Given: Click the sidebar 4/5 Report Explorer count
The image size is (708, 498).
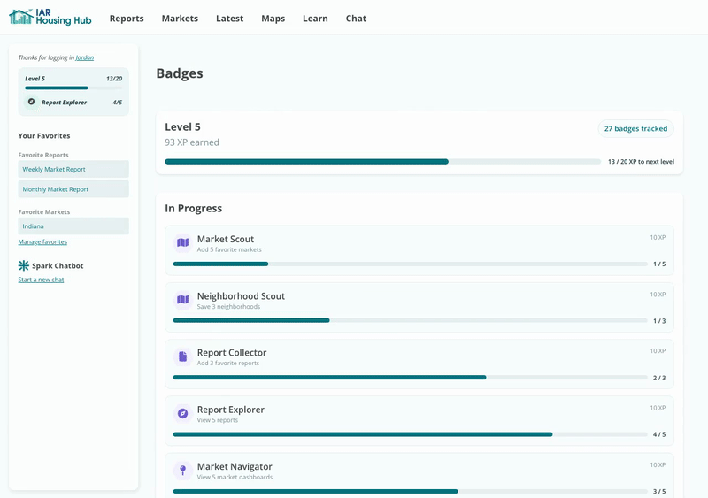Looking at the screenshot, I should [118, 103].
